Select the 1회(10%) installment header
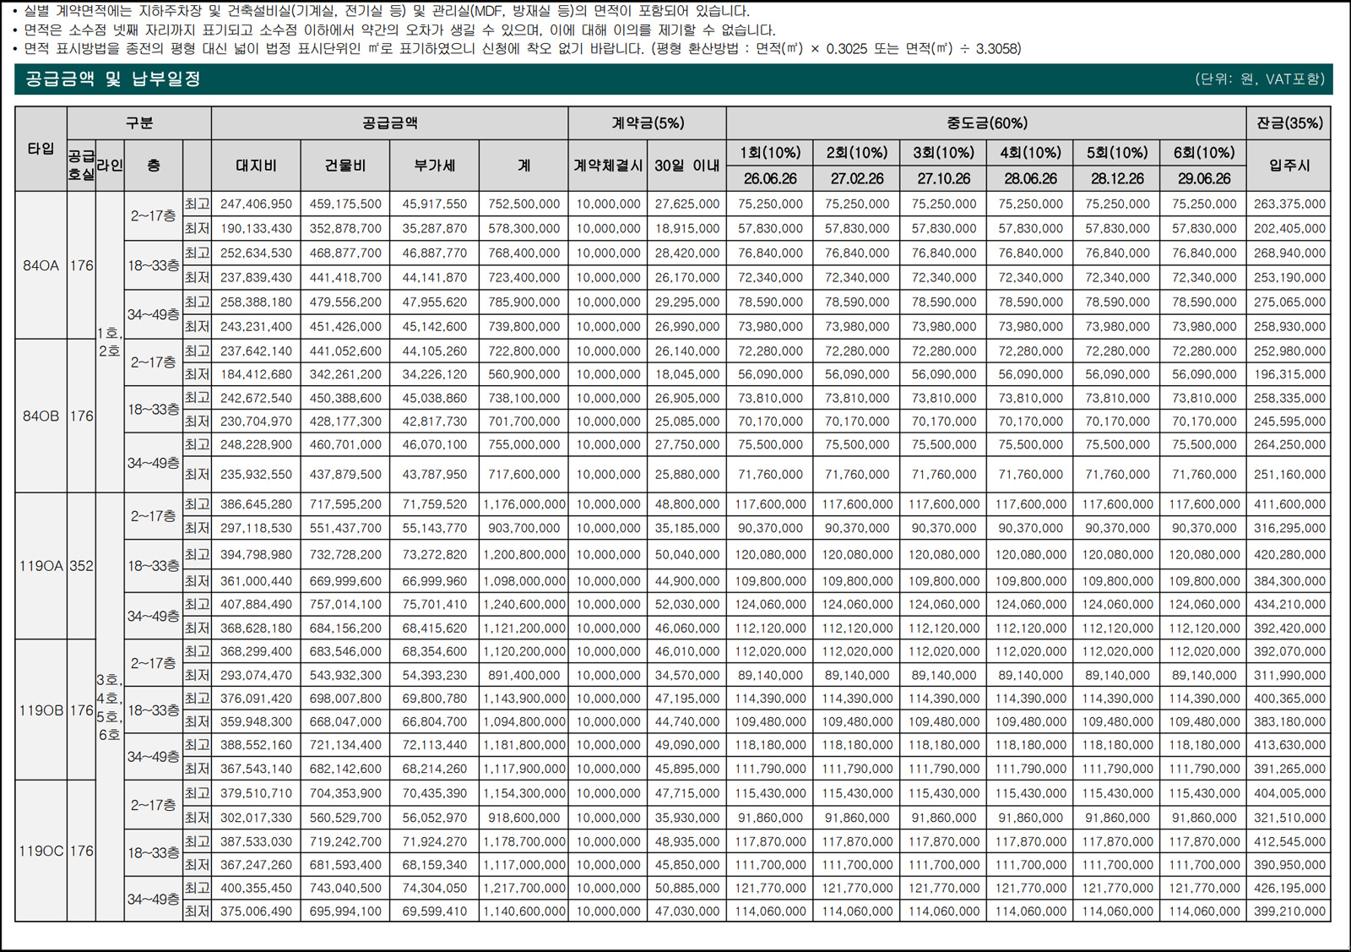The height and width of the screenshot is (952, 1351). coord(770,153)
